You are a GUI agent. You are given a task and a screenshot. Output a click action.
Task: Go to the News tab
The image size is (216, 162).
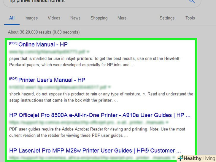75,18
